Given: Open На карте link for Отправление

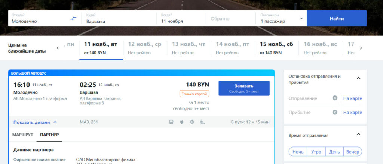Looking at the screenshot, I should [352, 98].
